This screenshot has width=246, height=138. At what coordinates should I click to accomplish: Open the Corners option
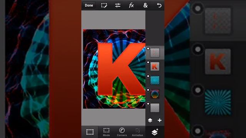122,132
